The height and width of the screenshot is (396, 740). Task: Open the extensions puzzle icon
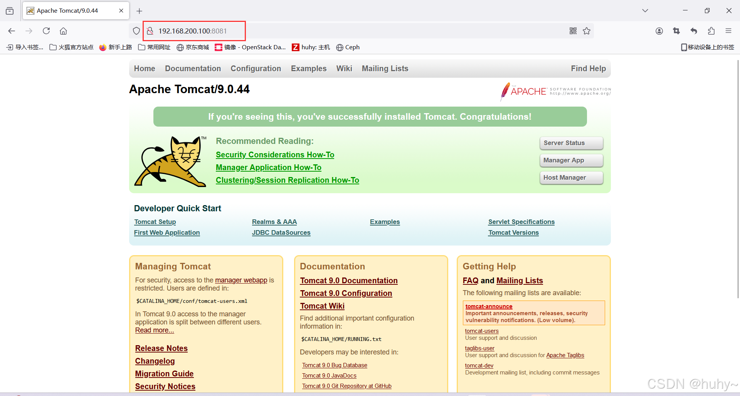point(711,31)
